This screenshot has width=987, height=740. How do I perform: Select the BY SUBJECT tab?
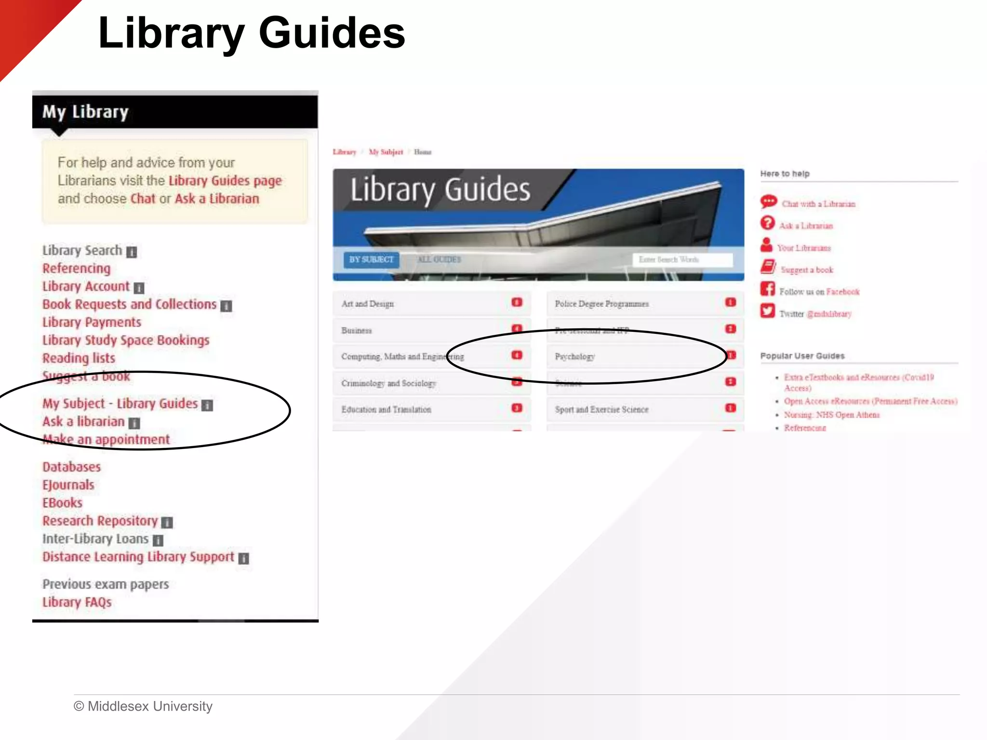371,260
